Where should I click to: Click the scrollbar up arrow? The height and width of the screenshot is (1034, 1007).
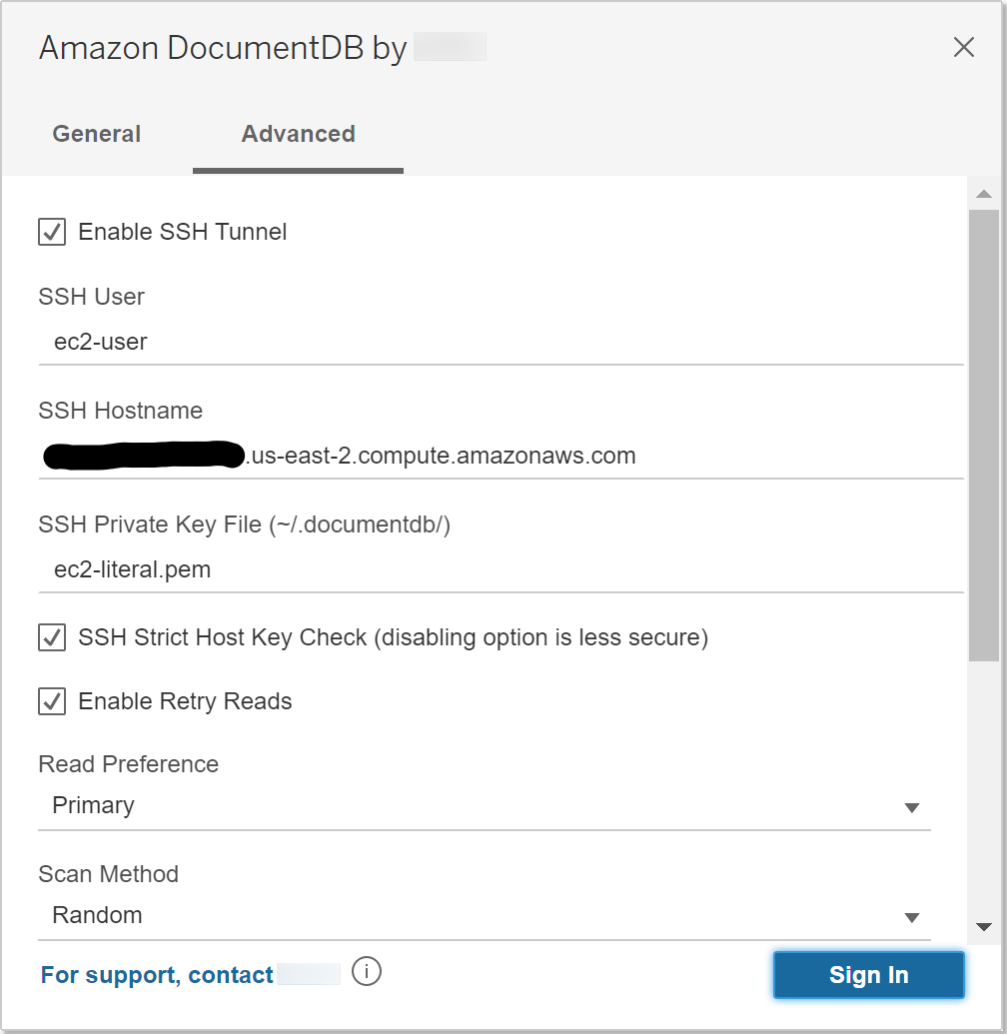pyautogui.click(x=983, y=194)
